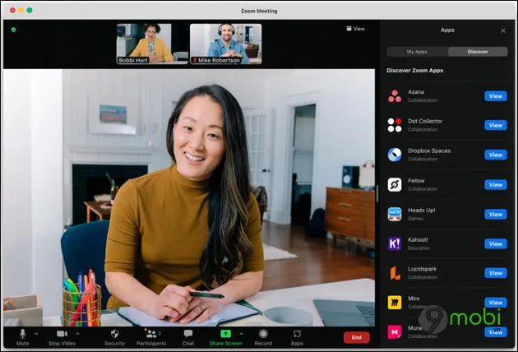Click the Dropbox Spaces app name
Image resolution: width=518 pixels, height=352 pixels.
coord(429,151)
